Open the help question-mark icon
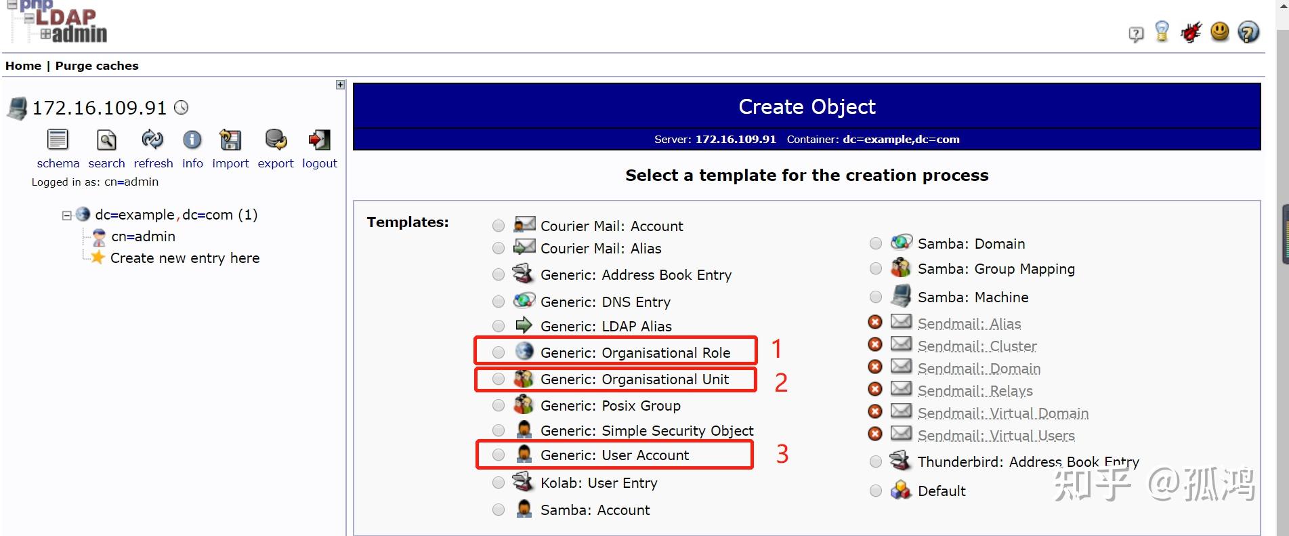The height and width of the screenshot is (536, 1289). coord(1248,32)
